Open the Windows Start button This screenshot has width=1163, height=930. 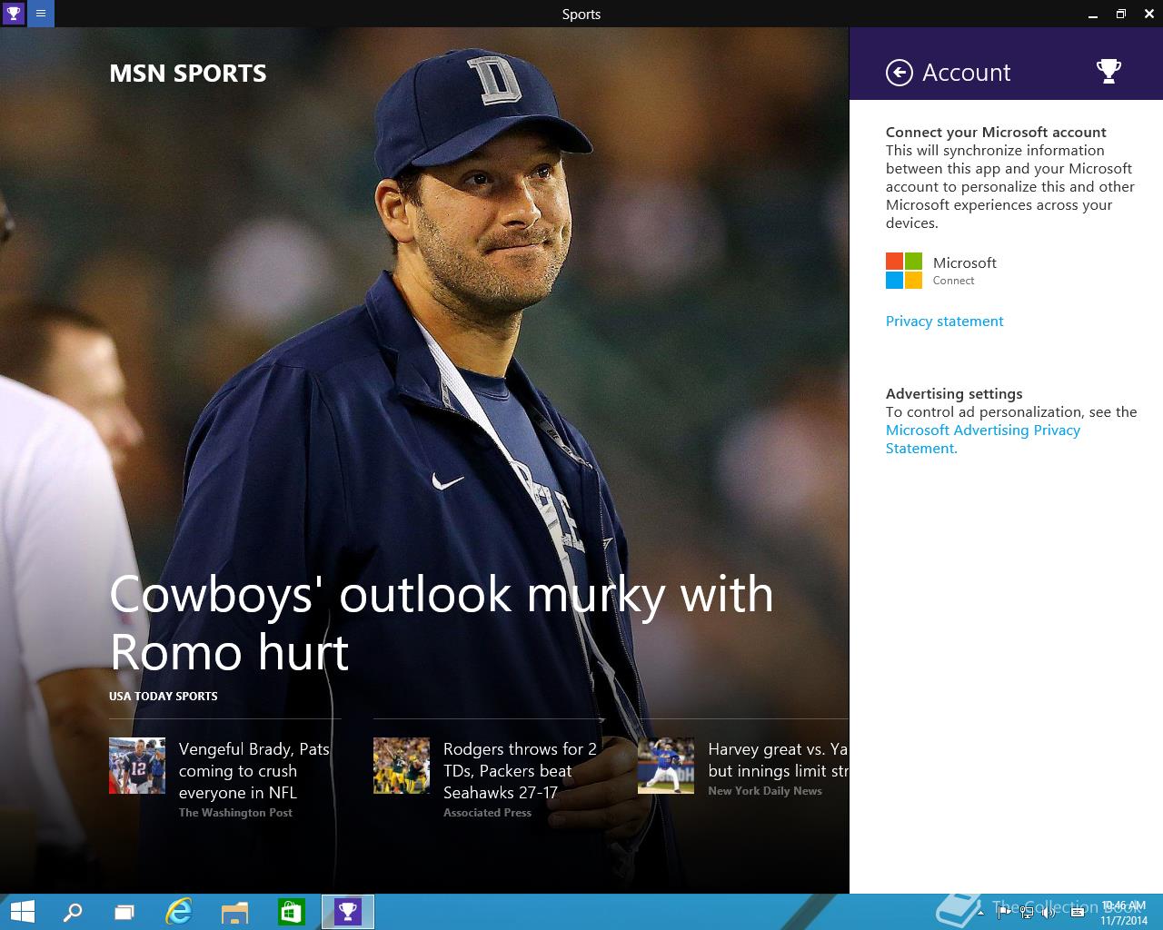[22, 912]
